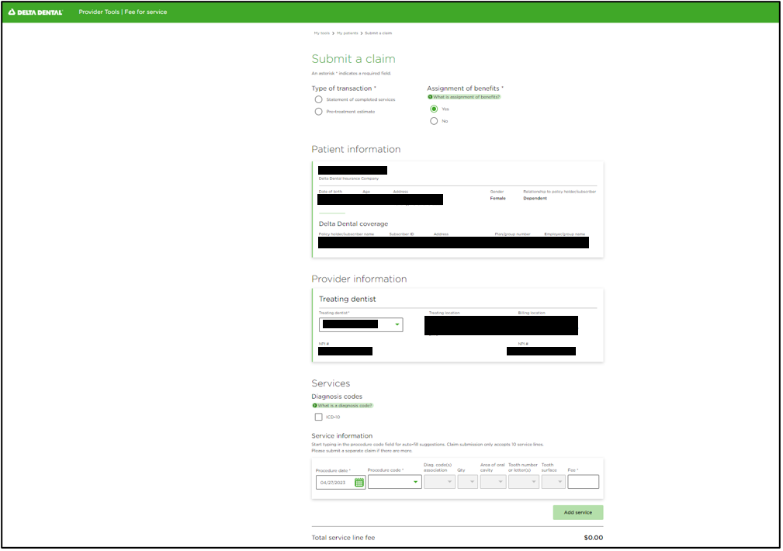Screen dimensions: 783x551
Task: Go to My tools breadcrumb
Action: [x=322, y=33]
